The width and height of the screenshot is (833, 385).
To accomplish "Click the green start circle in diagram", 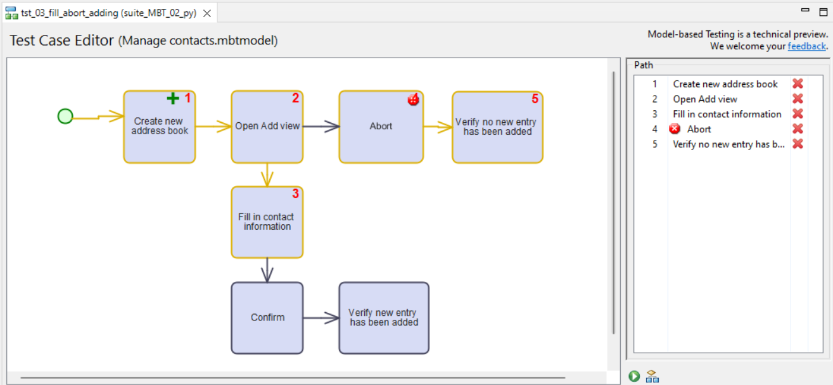I will click(x=65, y=116).
